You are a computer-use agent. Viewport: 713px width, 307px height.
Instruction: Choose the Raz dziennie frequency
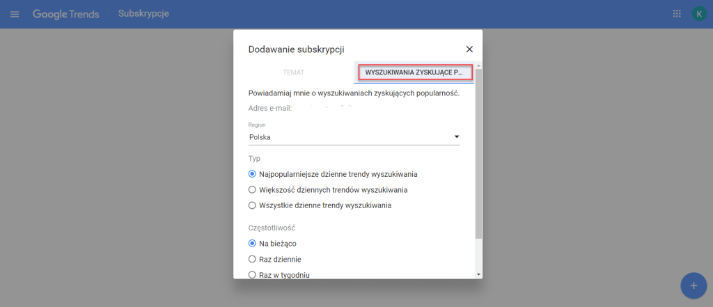pyautogui.click(x=274, y=259)
